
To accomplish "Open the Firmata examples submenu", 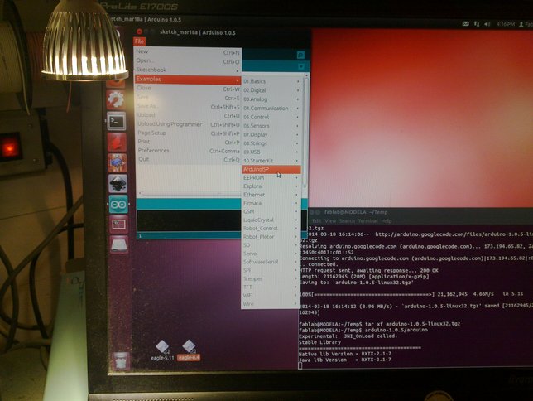I will point(271,203).
